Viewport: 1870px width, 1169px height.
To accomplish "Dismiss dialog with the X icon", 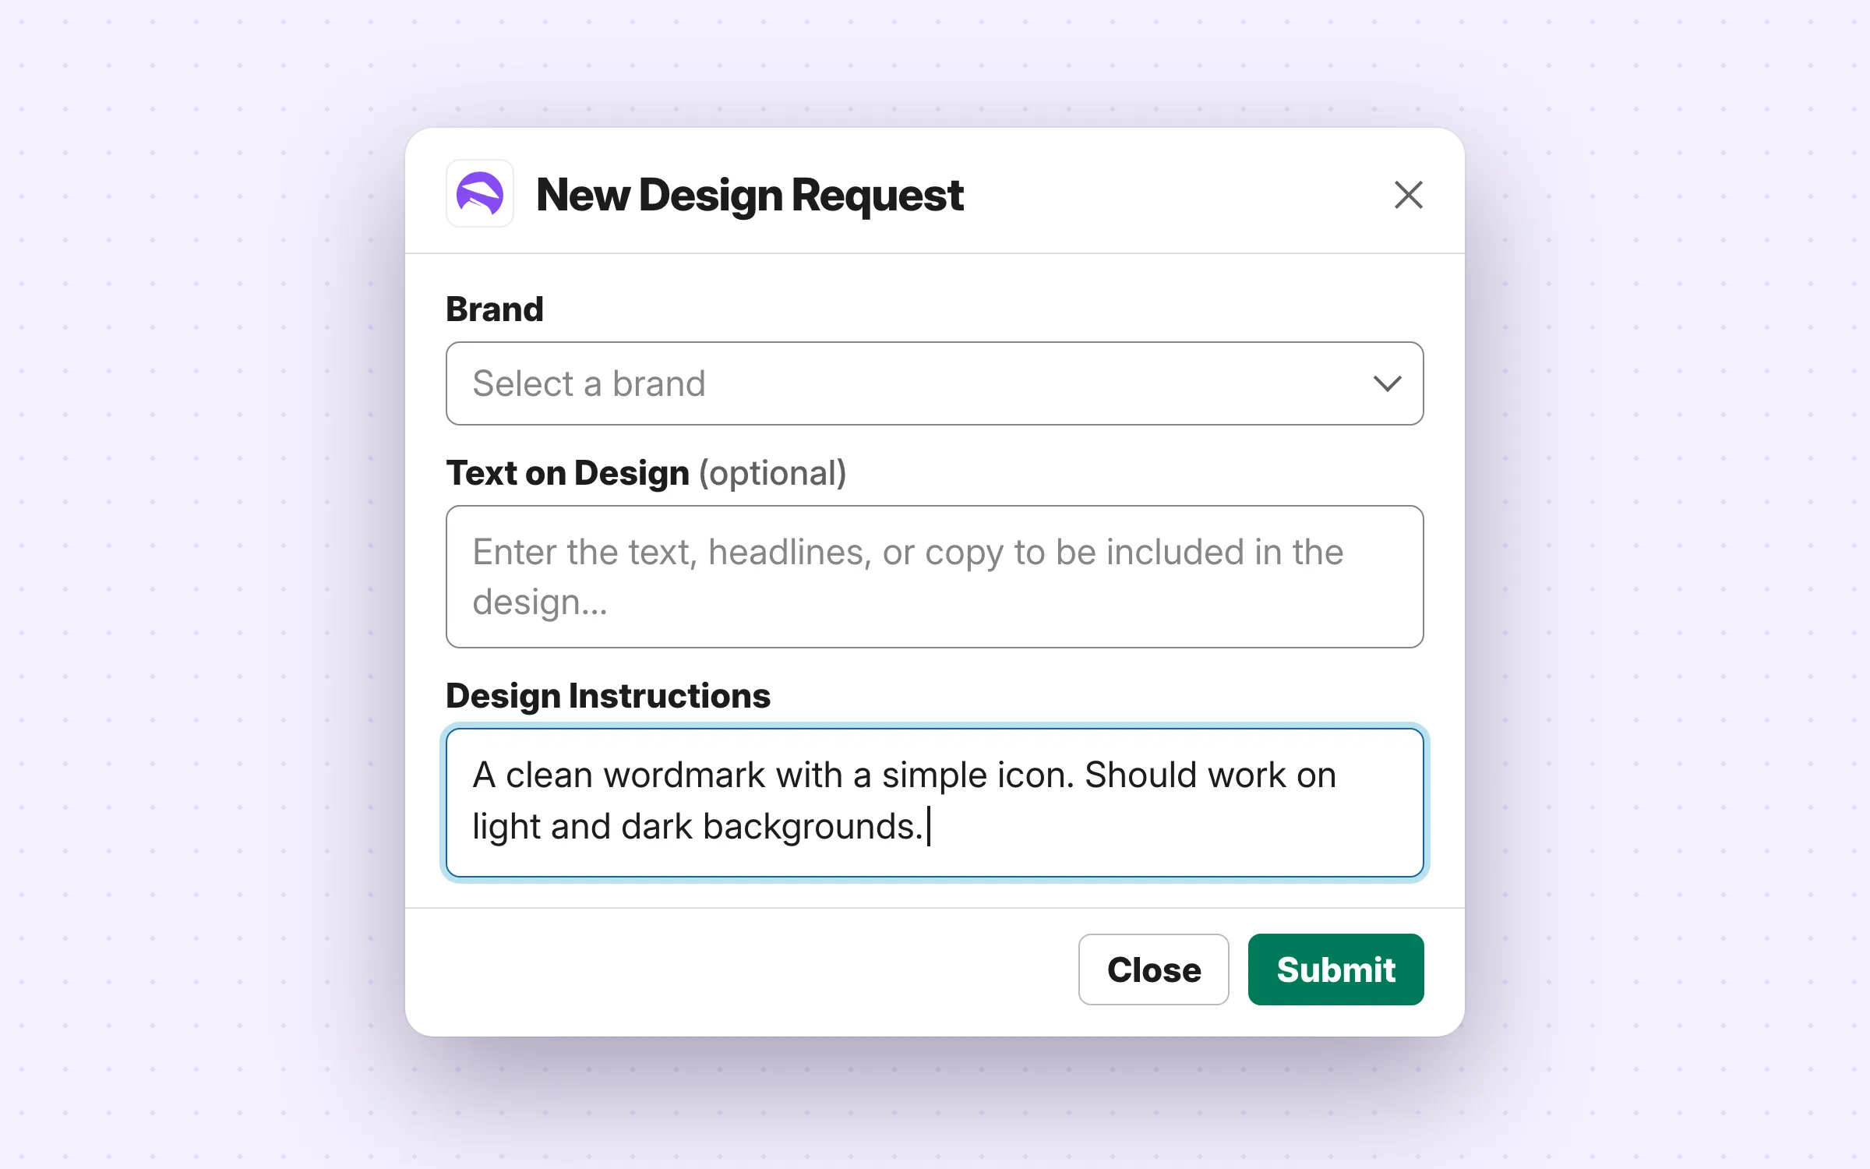I will coord(1408,195).
